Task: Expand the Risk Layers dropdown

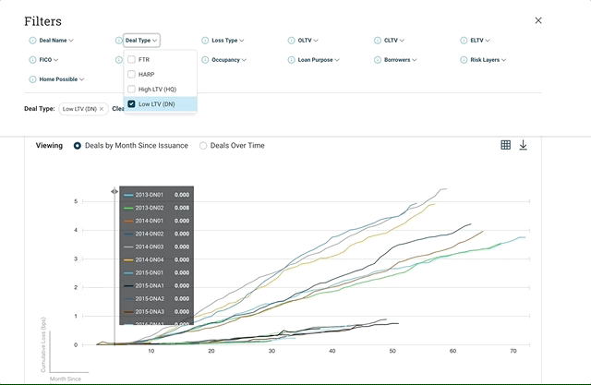Action: tap(488, 60)
